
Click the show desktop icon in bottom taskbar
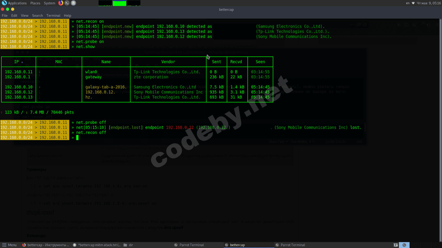click(396, 245)
